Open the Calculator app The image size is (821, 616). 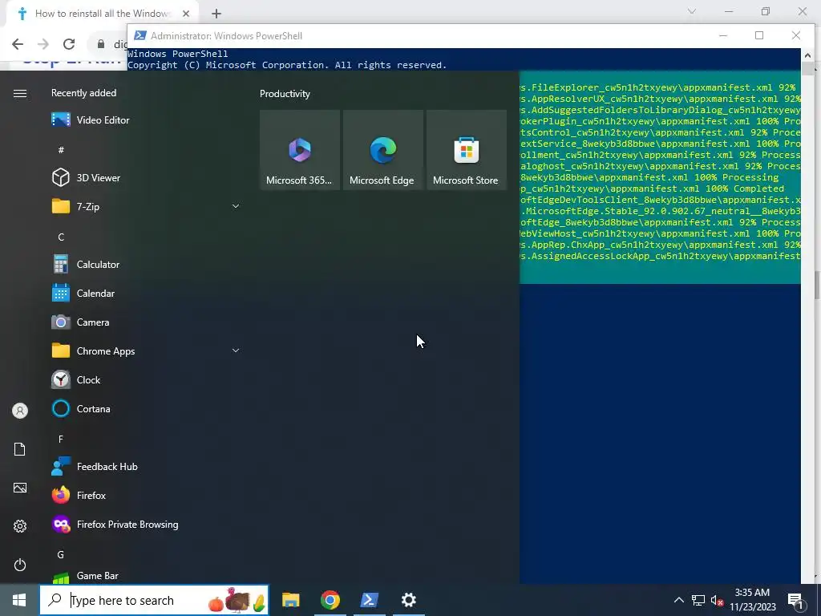click(145, 265)
